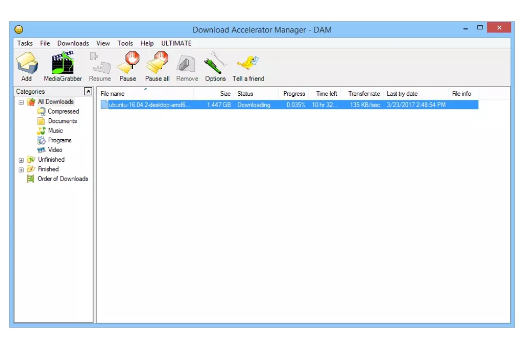Open the Downloads menu
This screenshot has width=524, height=349.
tap(73, 43)
